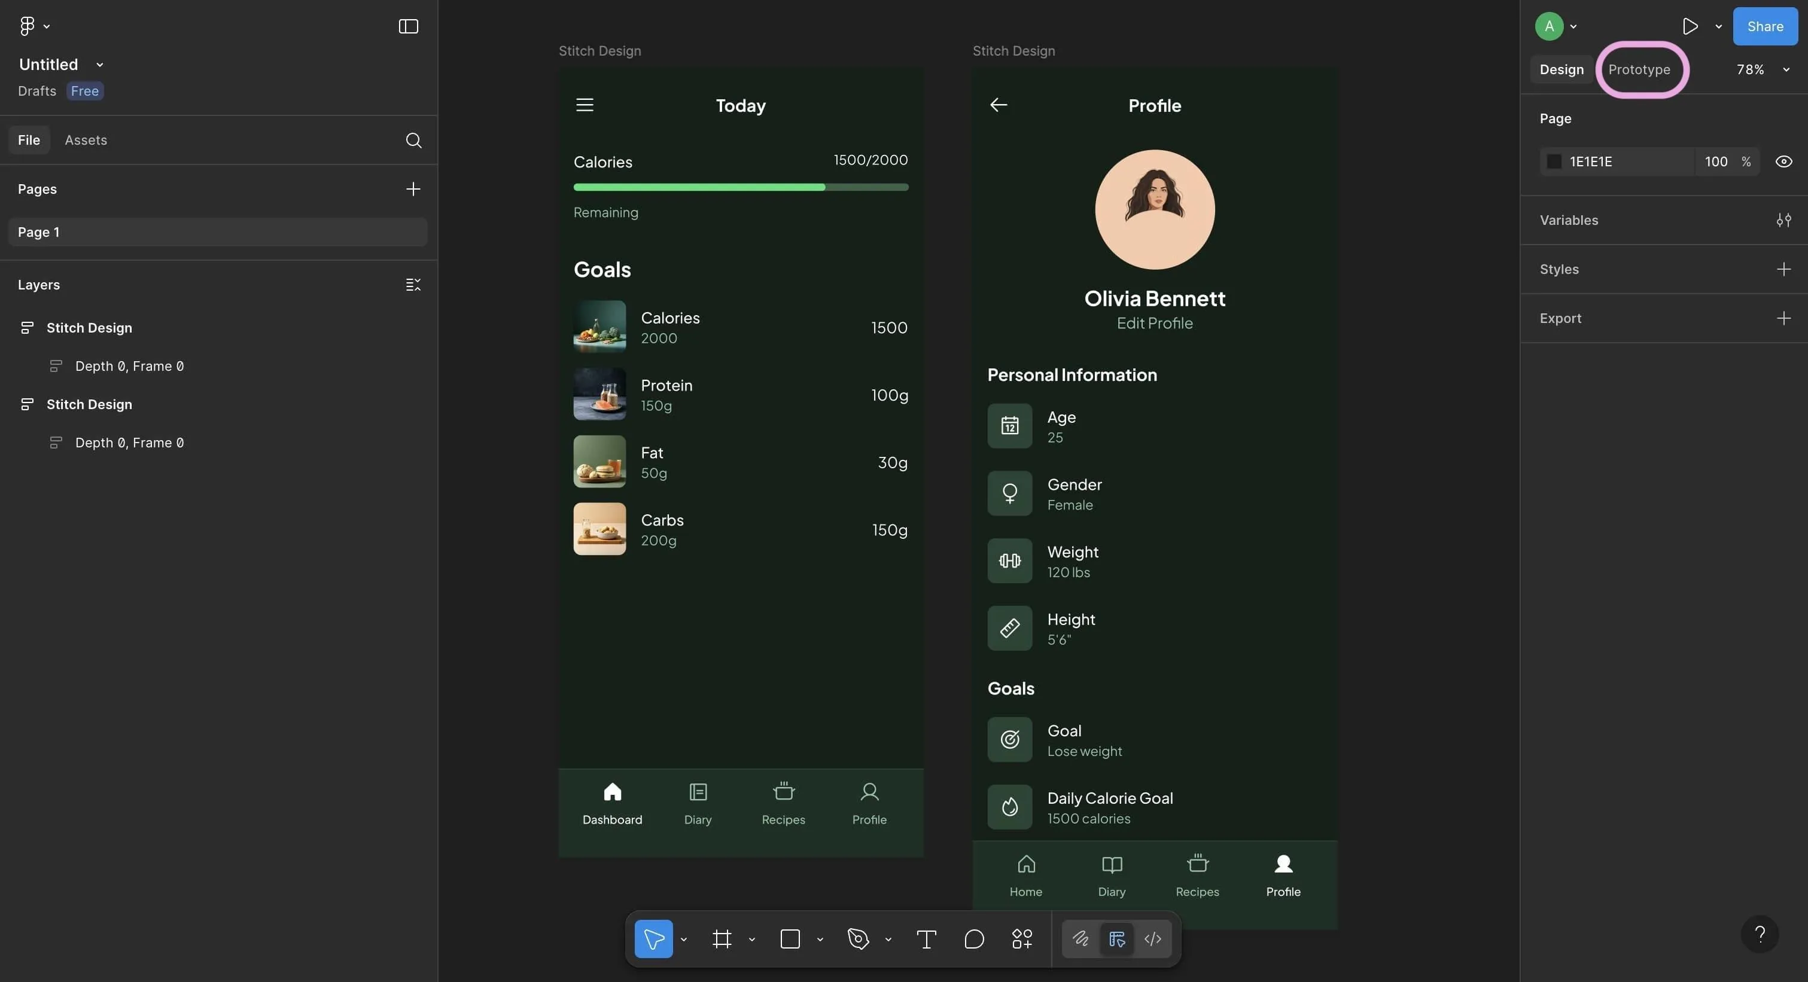Select the Text tool
This screenshot has width=1808, height=982.
(x=926, y=938)
